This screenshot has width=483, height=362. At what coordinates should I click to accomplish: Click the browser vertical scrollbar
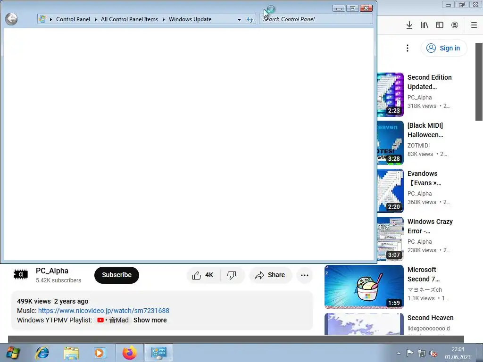click(x=479, y=82)
